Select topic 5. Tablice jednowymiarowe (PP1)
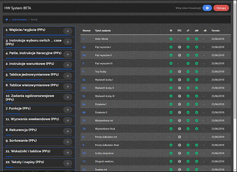The image size is (237, 172). click(x=32, y=74)
